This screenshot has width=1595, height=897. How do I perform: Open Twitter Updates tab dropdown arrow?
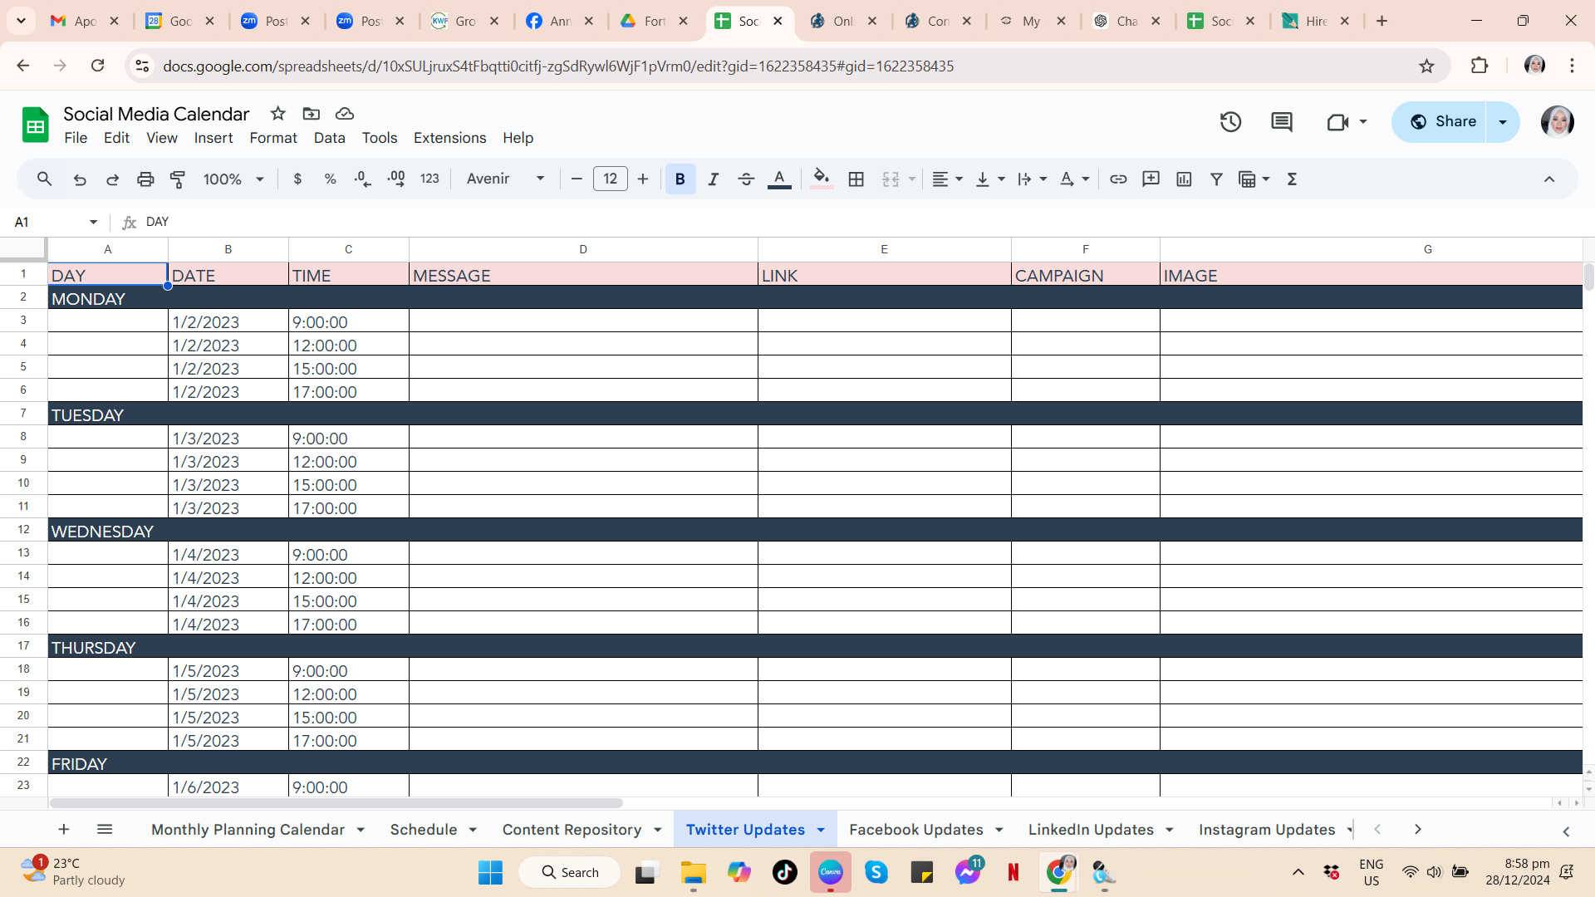[x=821, y=830]
